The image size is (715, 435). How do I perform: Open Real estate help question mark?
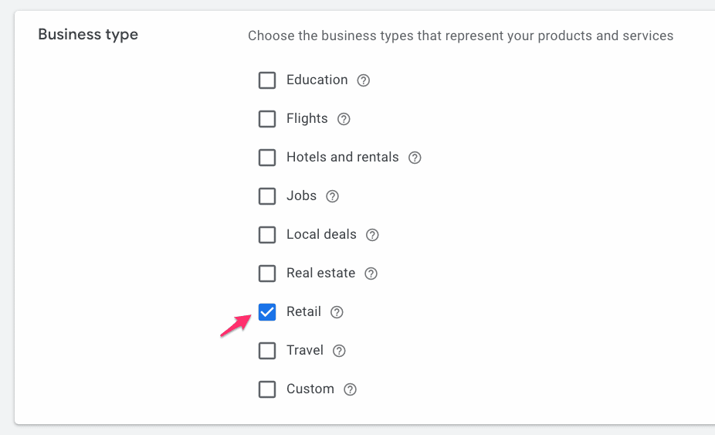(371, 274)
